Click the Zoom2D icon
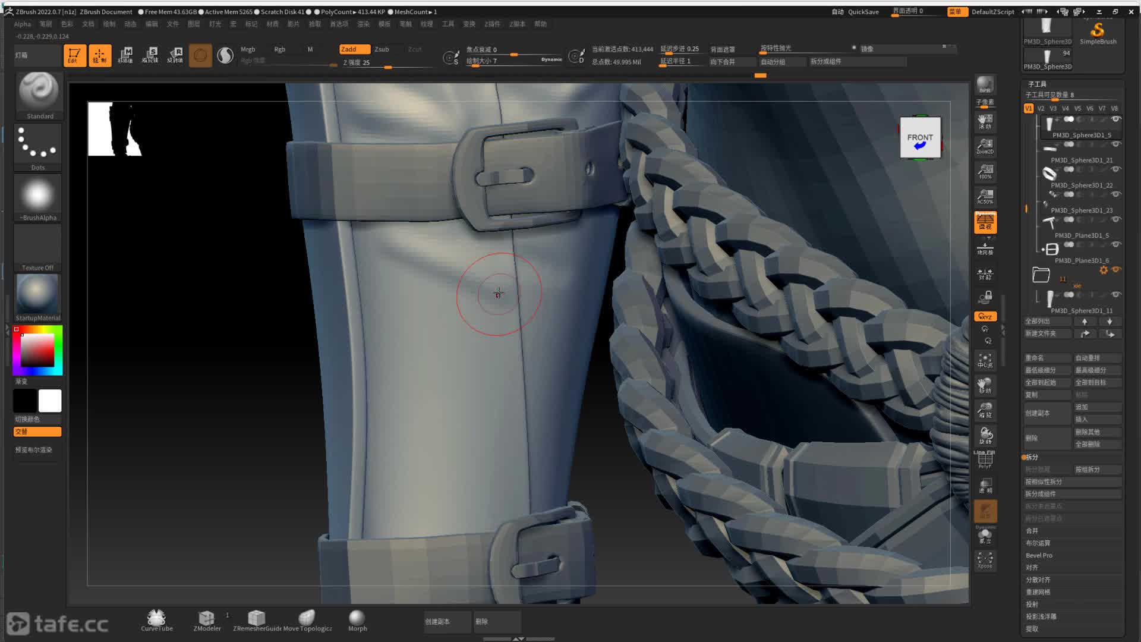Viewport: 1141px width, 642px height. click(x=985, y=146)
